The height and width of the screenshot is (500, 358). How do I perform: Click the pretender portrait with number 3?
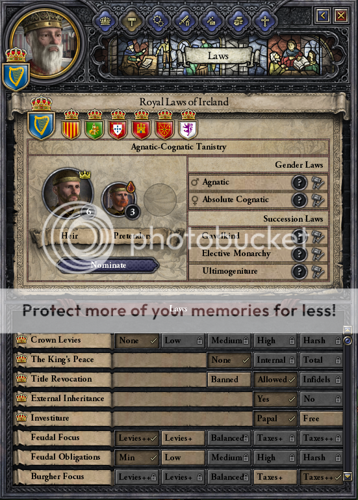119,200
